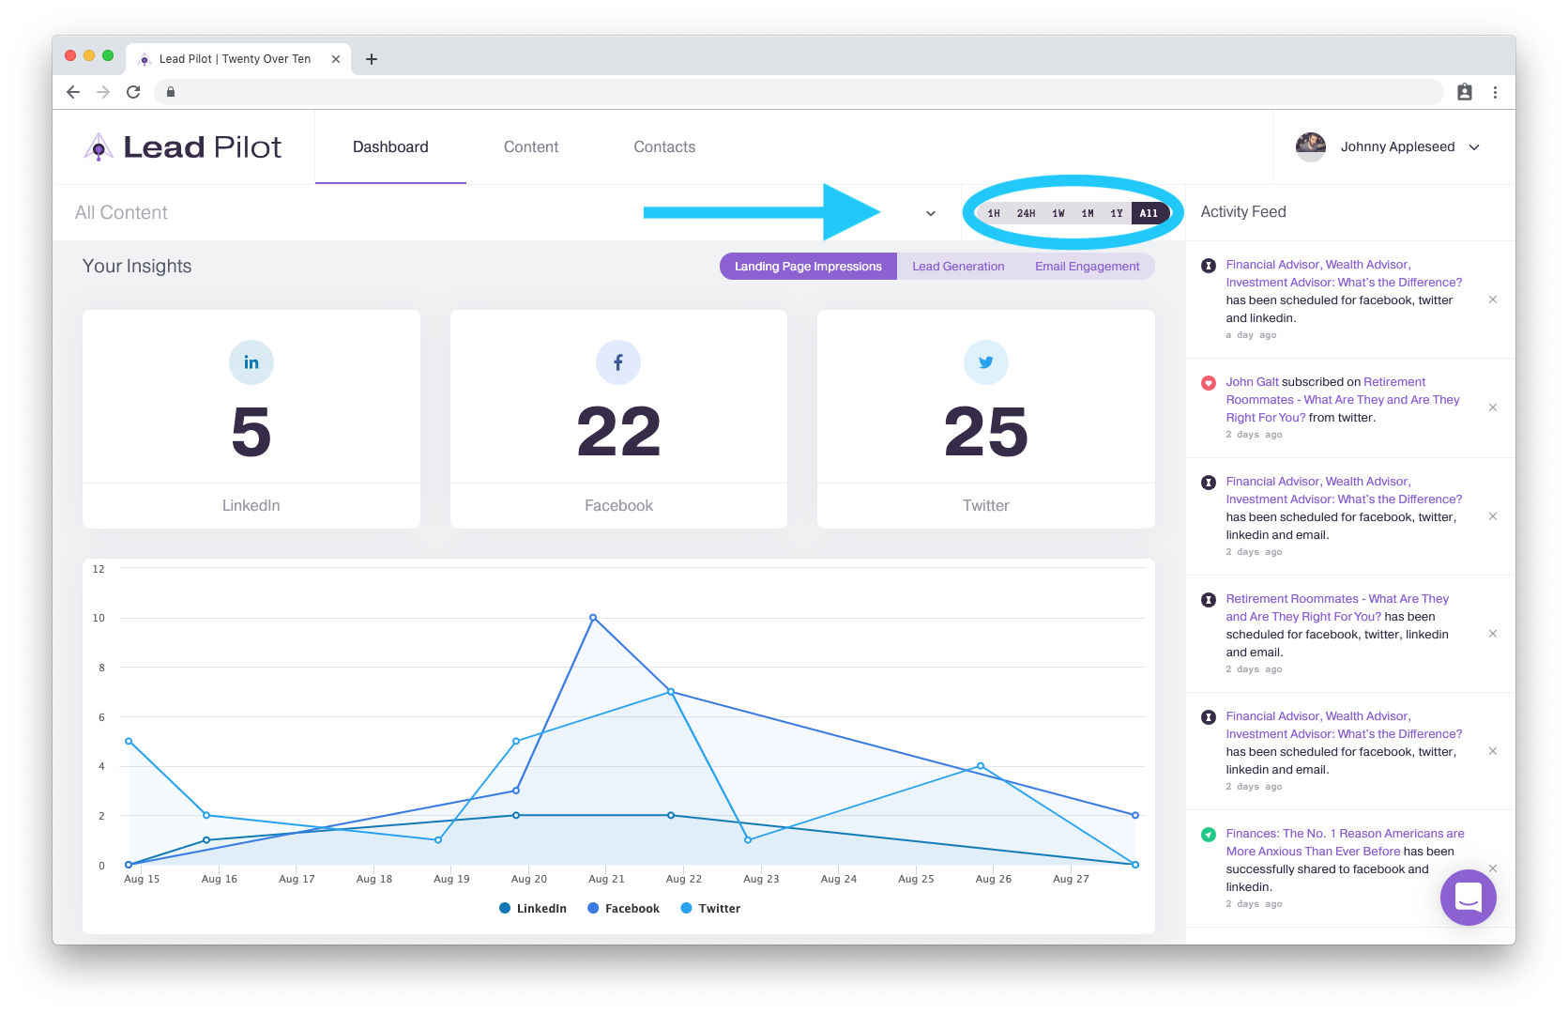The image size is (1568, 1014).
Task: Click the LinkedIn icon on the impressions card
Action: click(x=251, y=362)
